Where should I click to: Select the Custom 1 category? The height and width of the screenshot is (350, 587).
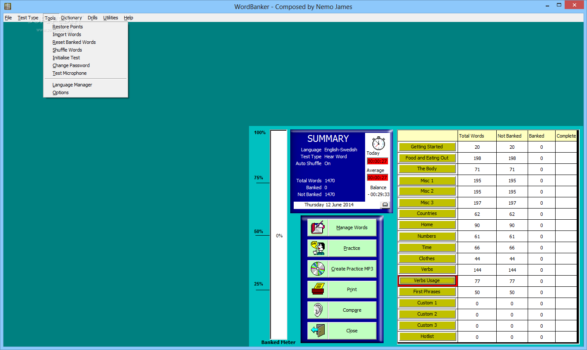tap(427, 303)
